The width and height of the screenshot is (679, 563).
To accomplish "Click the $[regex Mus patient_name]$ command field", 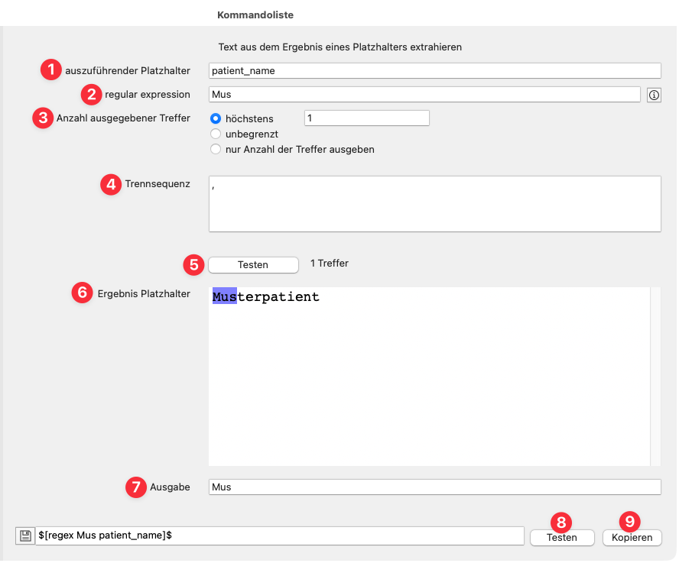I will 279,536.
